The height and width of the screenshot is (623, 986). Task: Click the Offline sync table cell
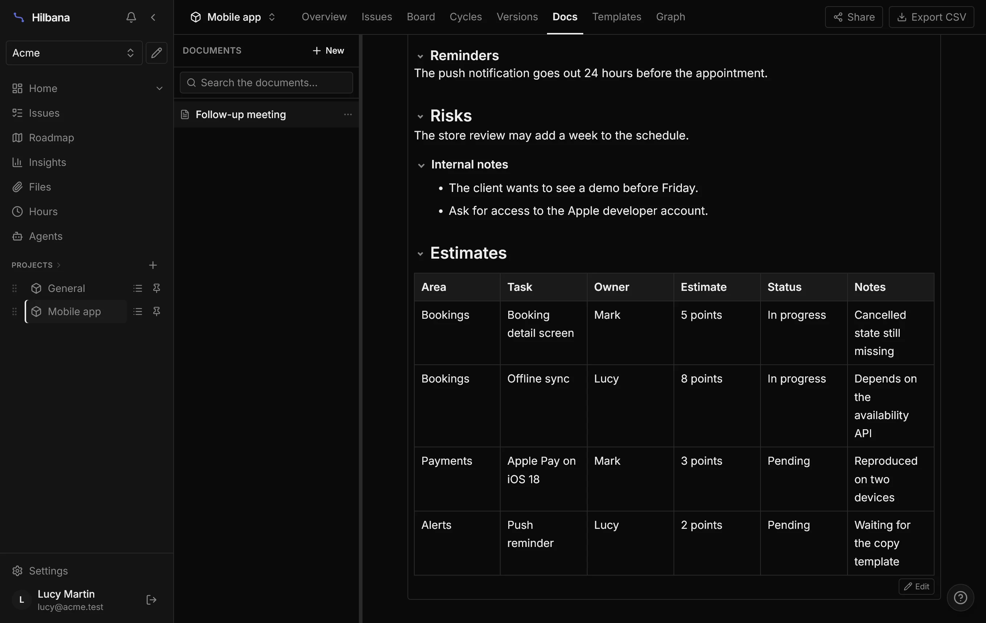pyautogui.click(x=543, y=406)
